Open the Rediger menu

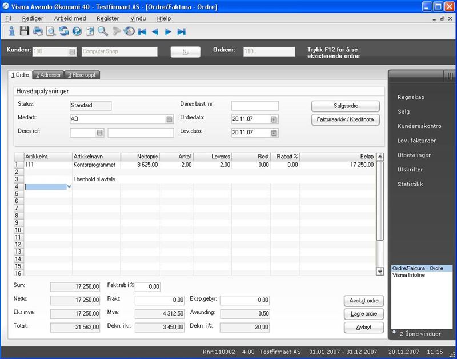coord(32,18)
